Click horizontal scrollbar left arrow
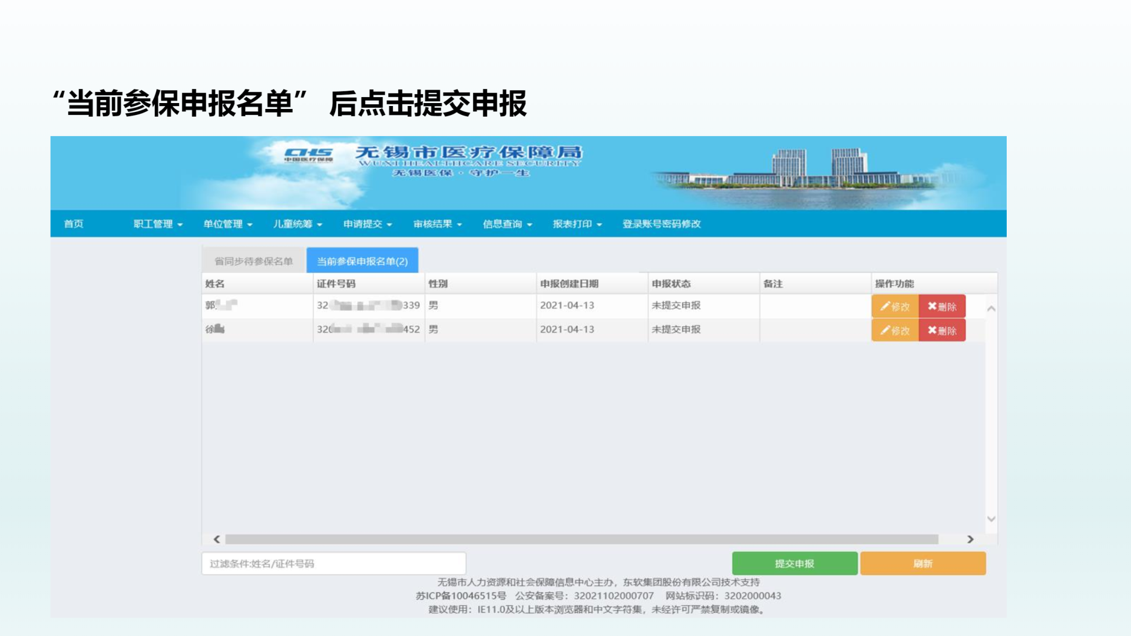 pyautogui.click(x=217, y=539)
